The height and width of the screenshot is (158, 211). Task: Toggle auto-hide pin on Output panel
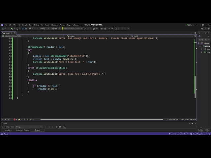point(192,123)
